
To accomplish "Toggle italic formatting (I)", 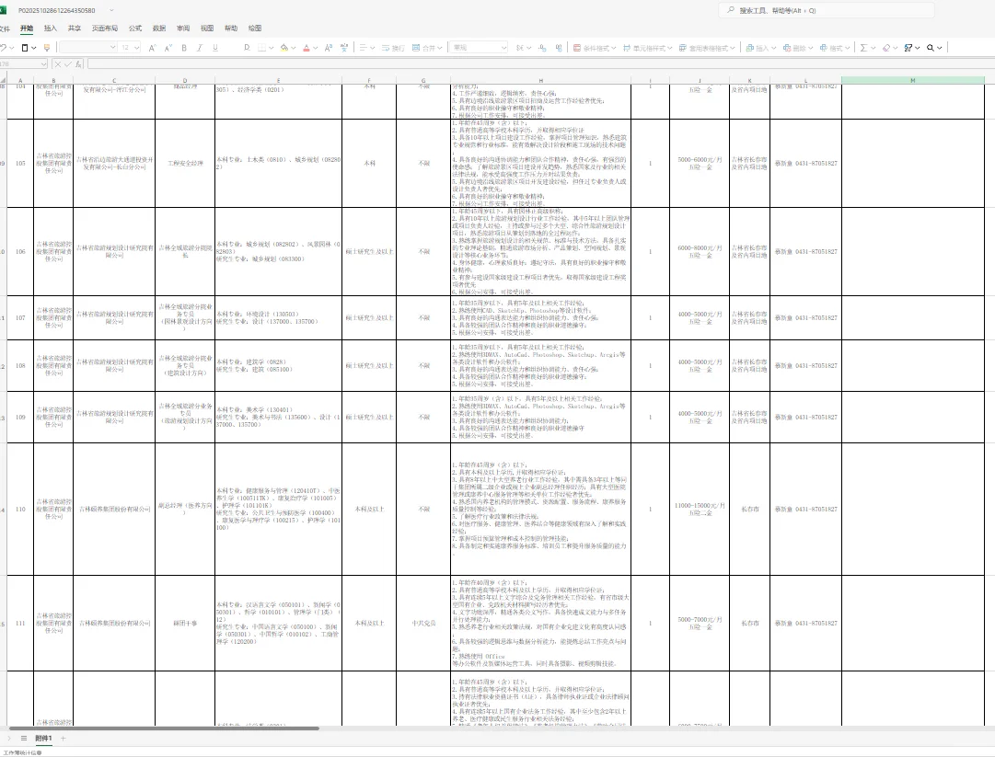I will click(x=199, y=48).
